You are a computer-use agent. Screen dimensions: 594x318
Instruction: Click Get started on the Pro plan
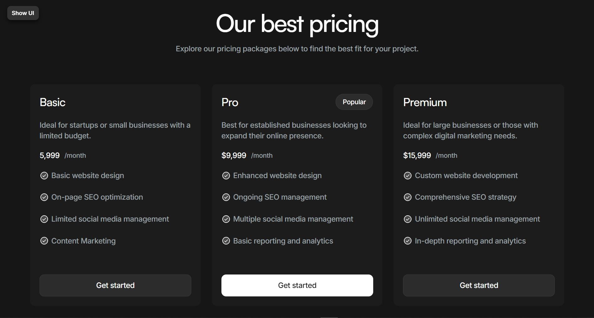[297, 285]
